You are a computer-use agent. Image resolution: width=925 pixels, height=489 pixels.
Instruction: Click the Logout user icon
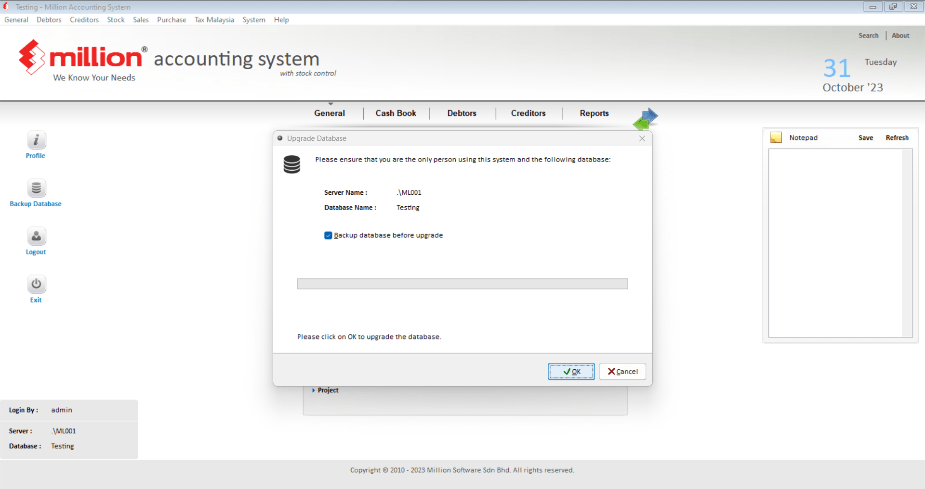[36, 237]
